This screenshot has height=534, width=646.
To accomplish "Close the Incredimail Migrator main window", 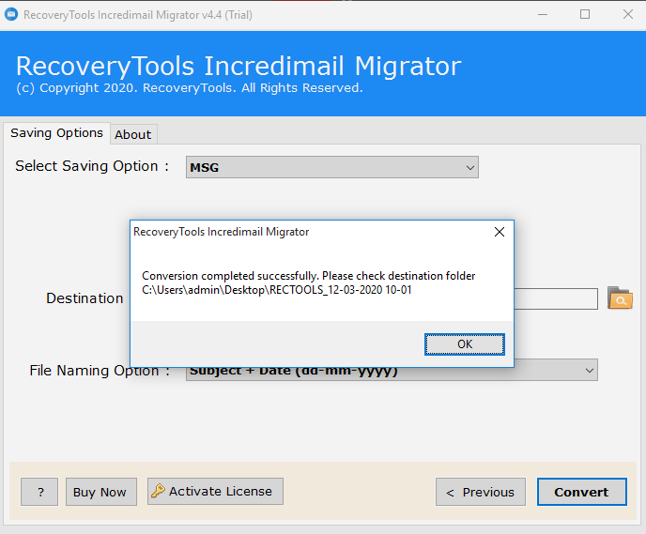I will (627, 14).
